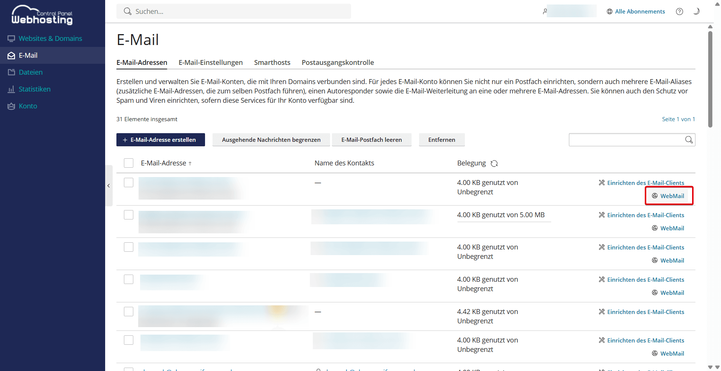This screenshot has height=371, width=721.
Task: Open WebMail for the first mailbox
Action: (x=669, y=195)
